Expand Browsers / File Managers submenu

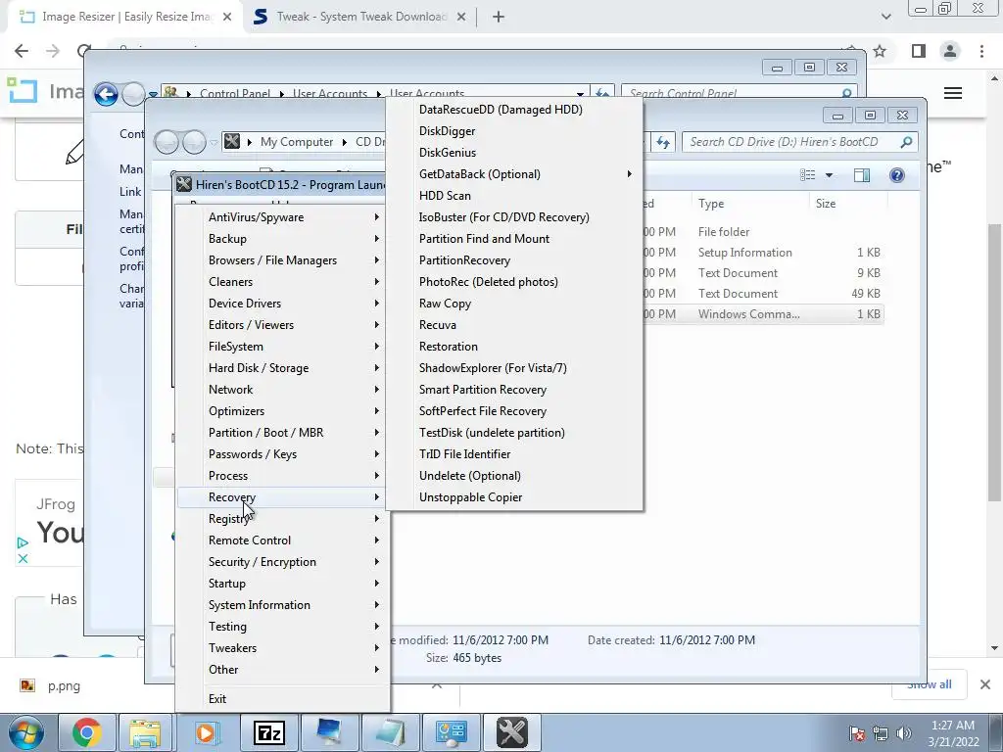pos(281,260)
